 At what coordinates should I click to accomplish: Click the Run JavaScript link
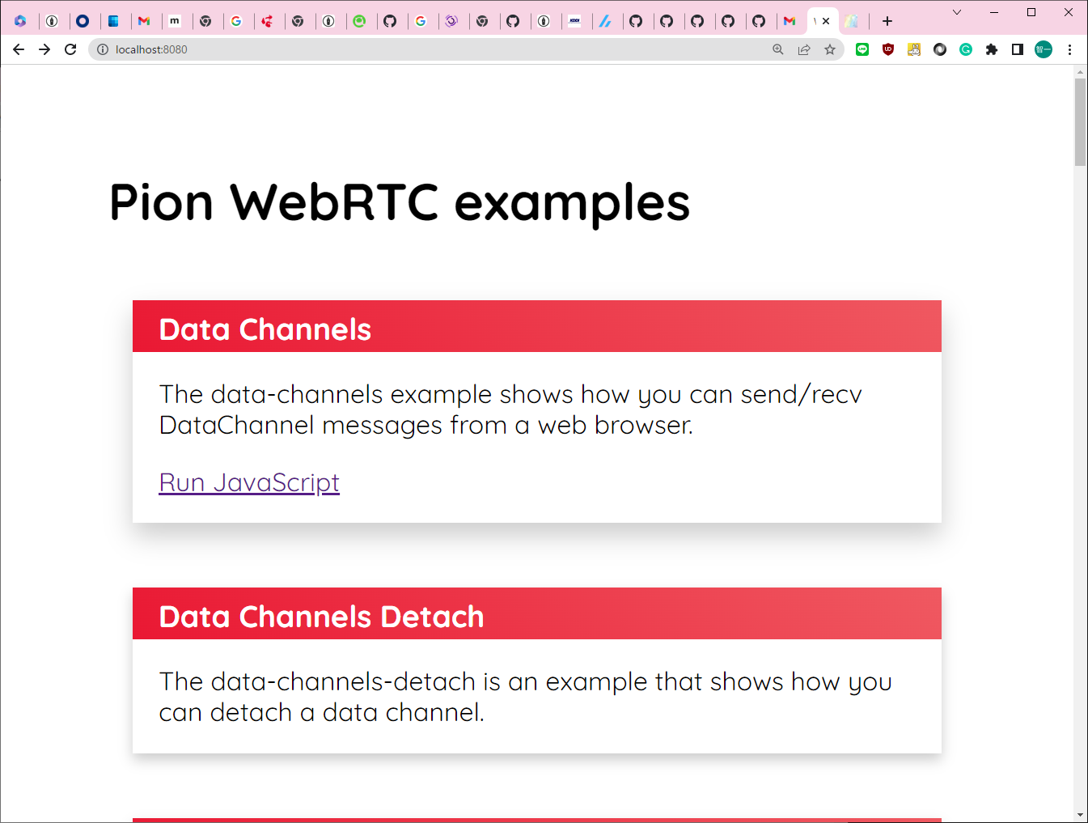tap(249, 482)
